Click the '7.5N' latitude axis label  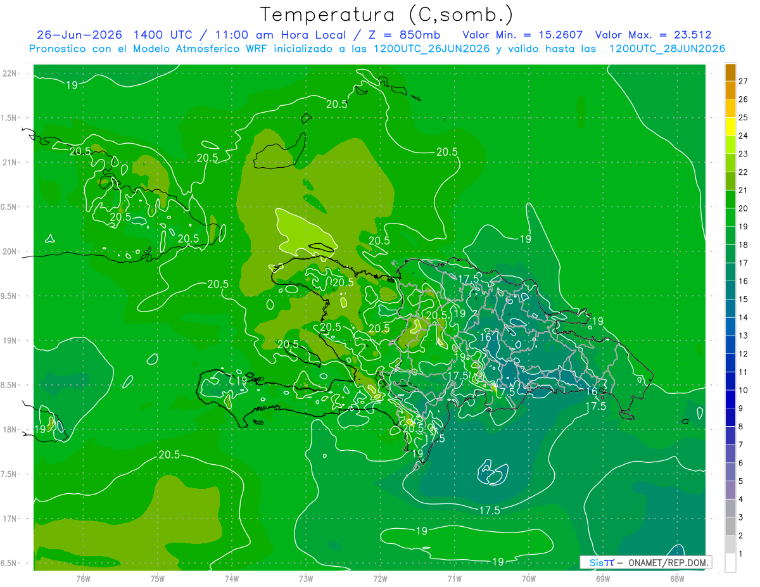coord(9,474)
